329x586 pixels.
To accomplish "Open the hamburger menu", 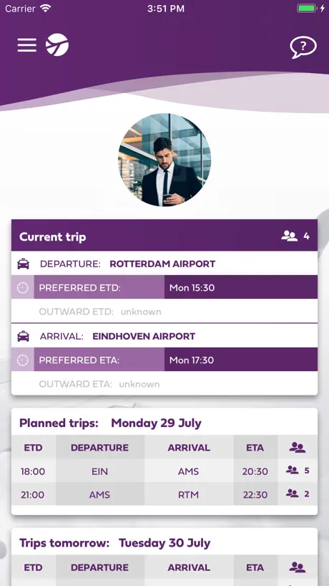I will [27, 45].
